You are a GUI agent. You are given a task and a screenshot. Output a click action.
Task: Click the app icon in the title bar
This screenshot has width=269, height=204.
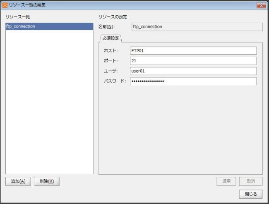pos(5,5)
